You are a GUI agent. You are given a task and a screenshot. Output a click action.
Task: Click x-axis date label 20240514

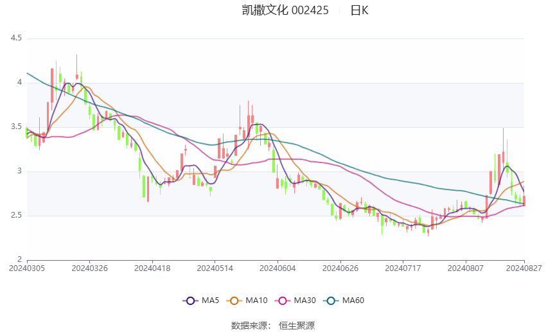coord(215,268)
